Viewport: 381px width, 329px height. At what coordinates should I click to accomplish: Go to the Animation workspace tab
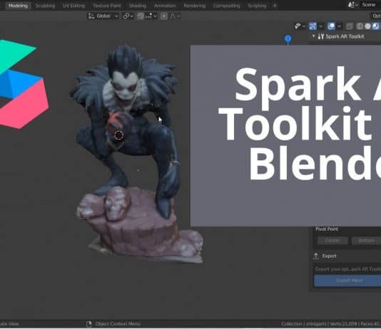click(x=165, y=6)
